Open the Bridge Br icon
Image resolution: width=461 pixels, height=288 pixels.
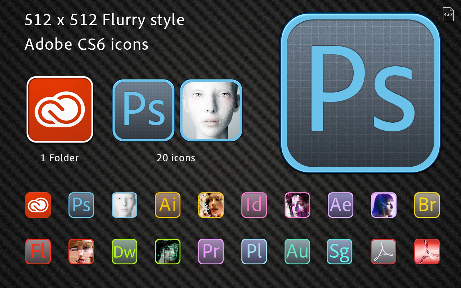(427, 205)
